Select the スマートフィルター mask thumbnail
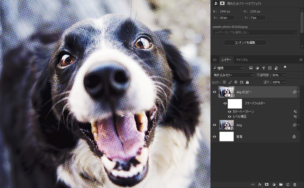 coord(235,103)
